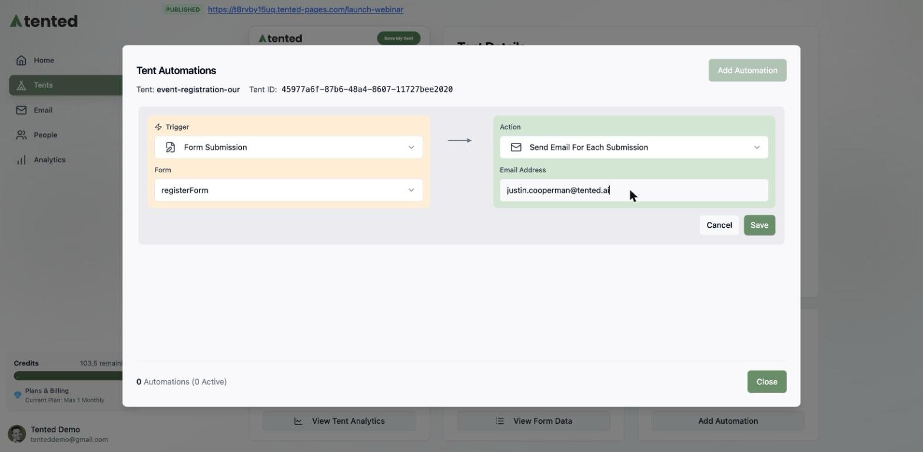Click the 0 Automations (0 Active) status text
Viewport: 923px width, 452px height.
pyautogui.click(x=181, y=382)
